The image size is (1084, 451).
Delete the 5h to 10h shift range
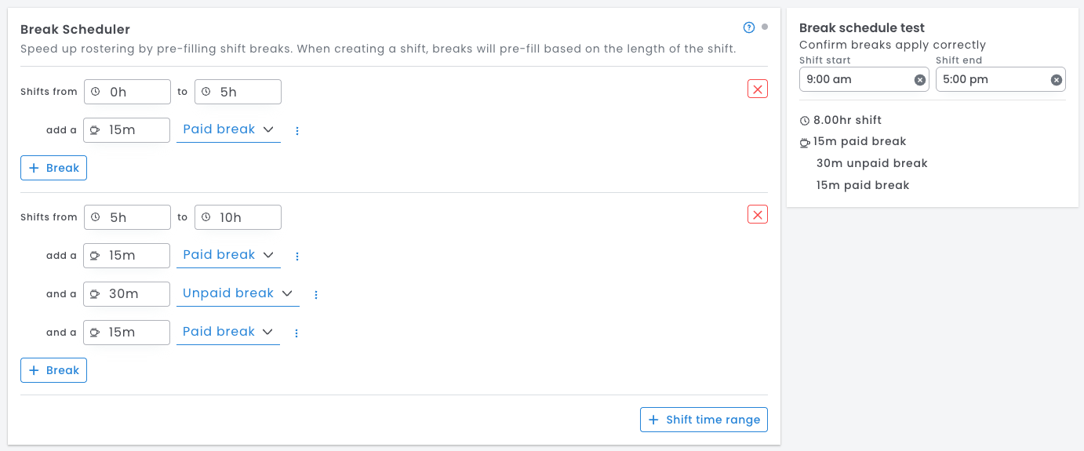click(758, 214)
